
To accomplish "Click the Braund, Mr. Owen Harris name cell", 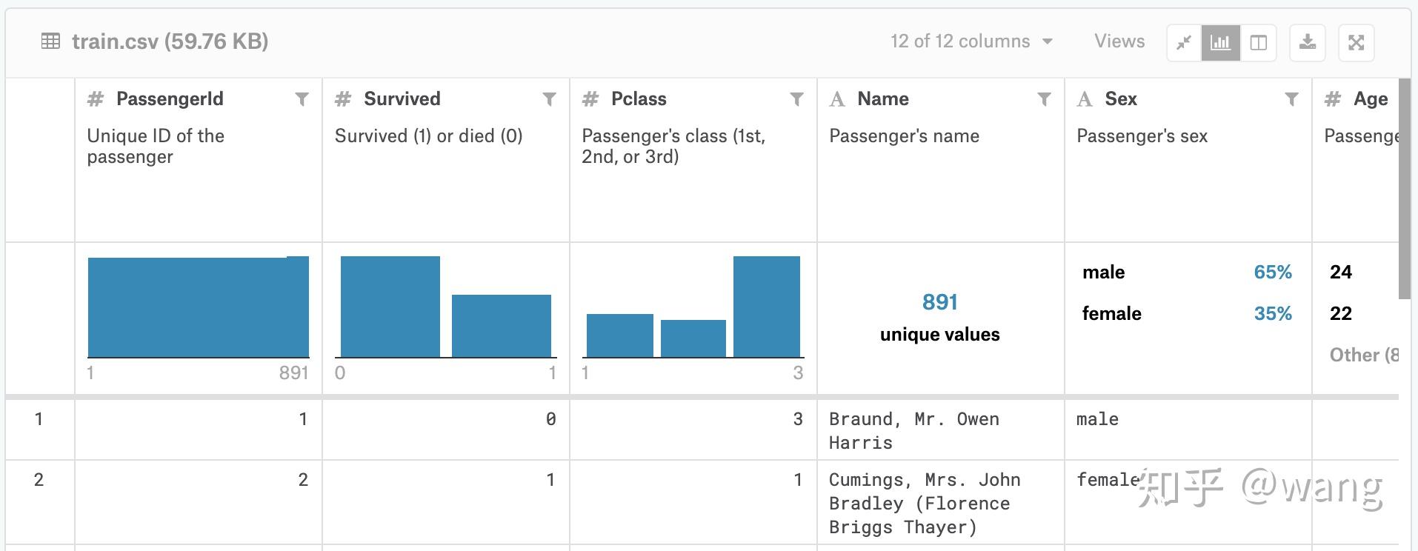I will (x=913, y=430).
